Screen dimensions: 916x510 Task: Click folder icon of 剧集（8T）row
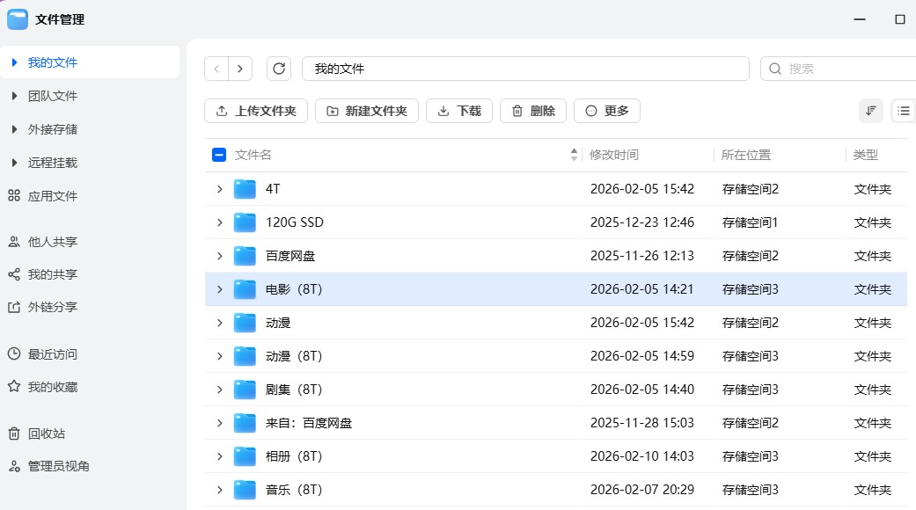coord(245,390)
